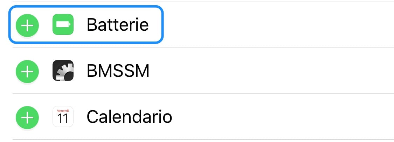Screen dimensions: 394x142
Task: Select the Batterie label text
Action: [x=118, y=24]
